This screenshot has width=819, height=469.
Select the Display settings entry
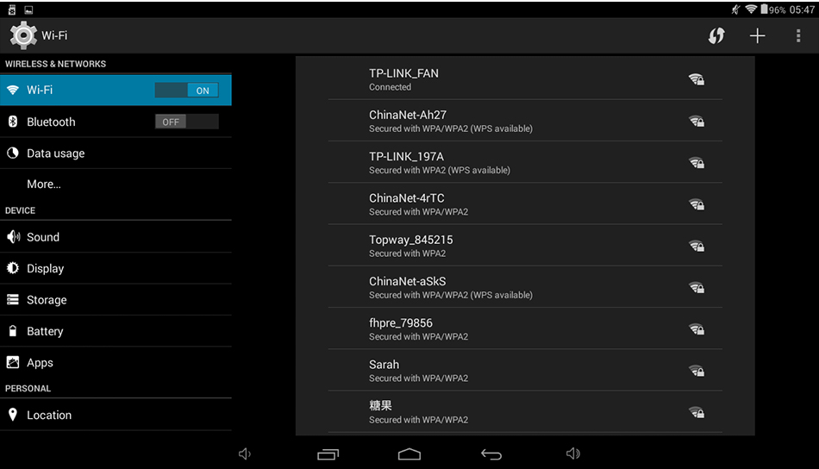click(x=45, y=268)
